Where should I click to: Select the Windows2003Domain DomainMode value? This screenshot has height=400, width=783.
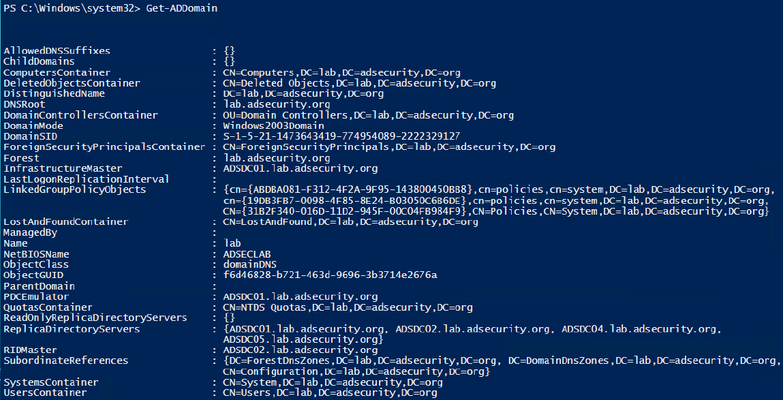coord(273,125)
